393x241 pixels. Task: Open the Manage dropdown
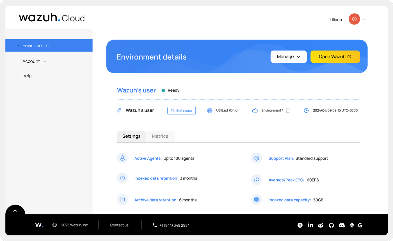[x=289, y=57]
